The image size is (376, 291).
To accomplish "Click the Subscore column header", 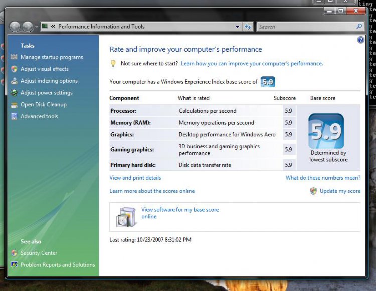I will [x=285, y=98].
